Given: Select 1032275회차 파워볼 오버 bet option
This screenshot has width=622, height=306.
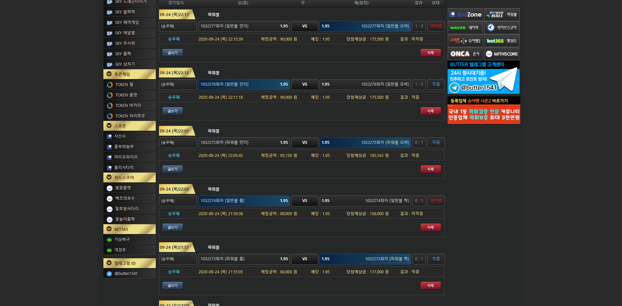Looking at the screenshot, I should point(365,143).
